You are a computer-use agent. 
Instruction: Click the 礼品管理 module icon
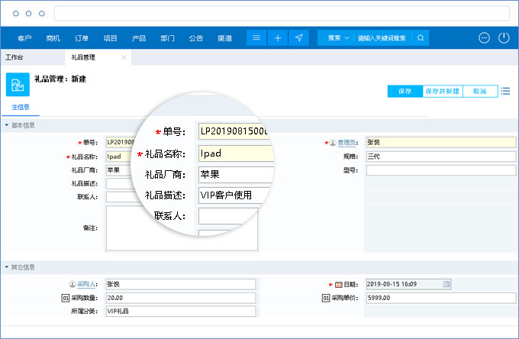(17, 84)
